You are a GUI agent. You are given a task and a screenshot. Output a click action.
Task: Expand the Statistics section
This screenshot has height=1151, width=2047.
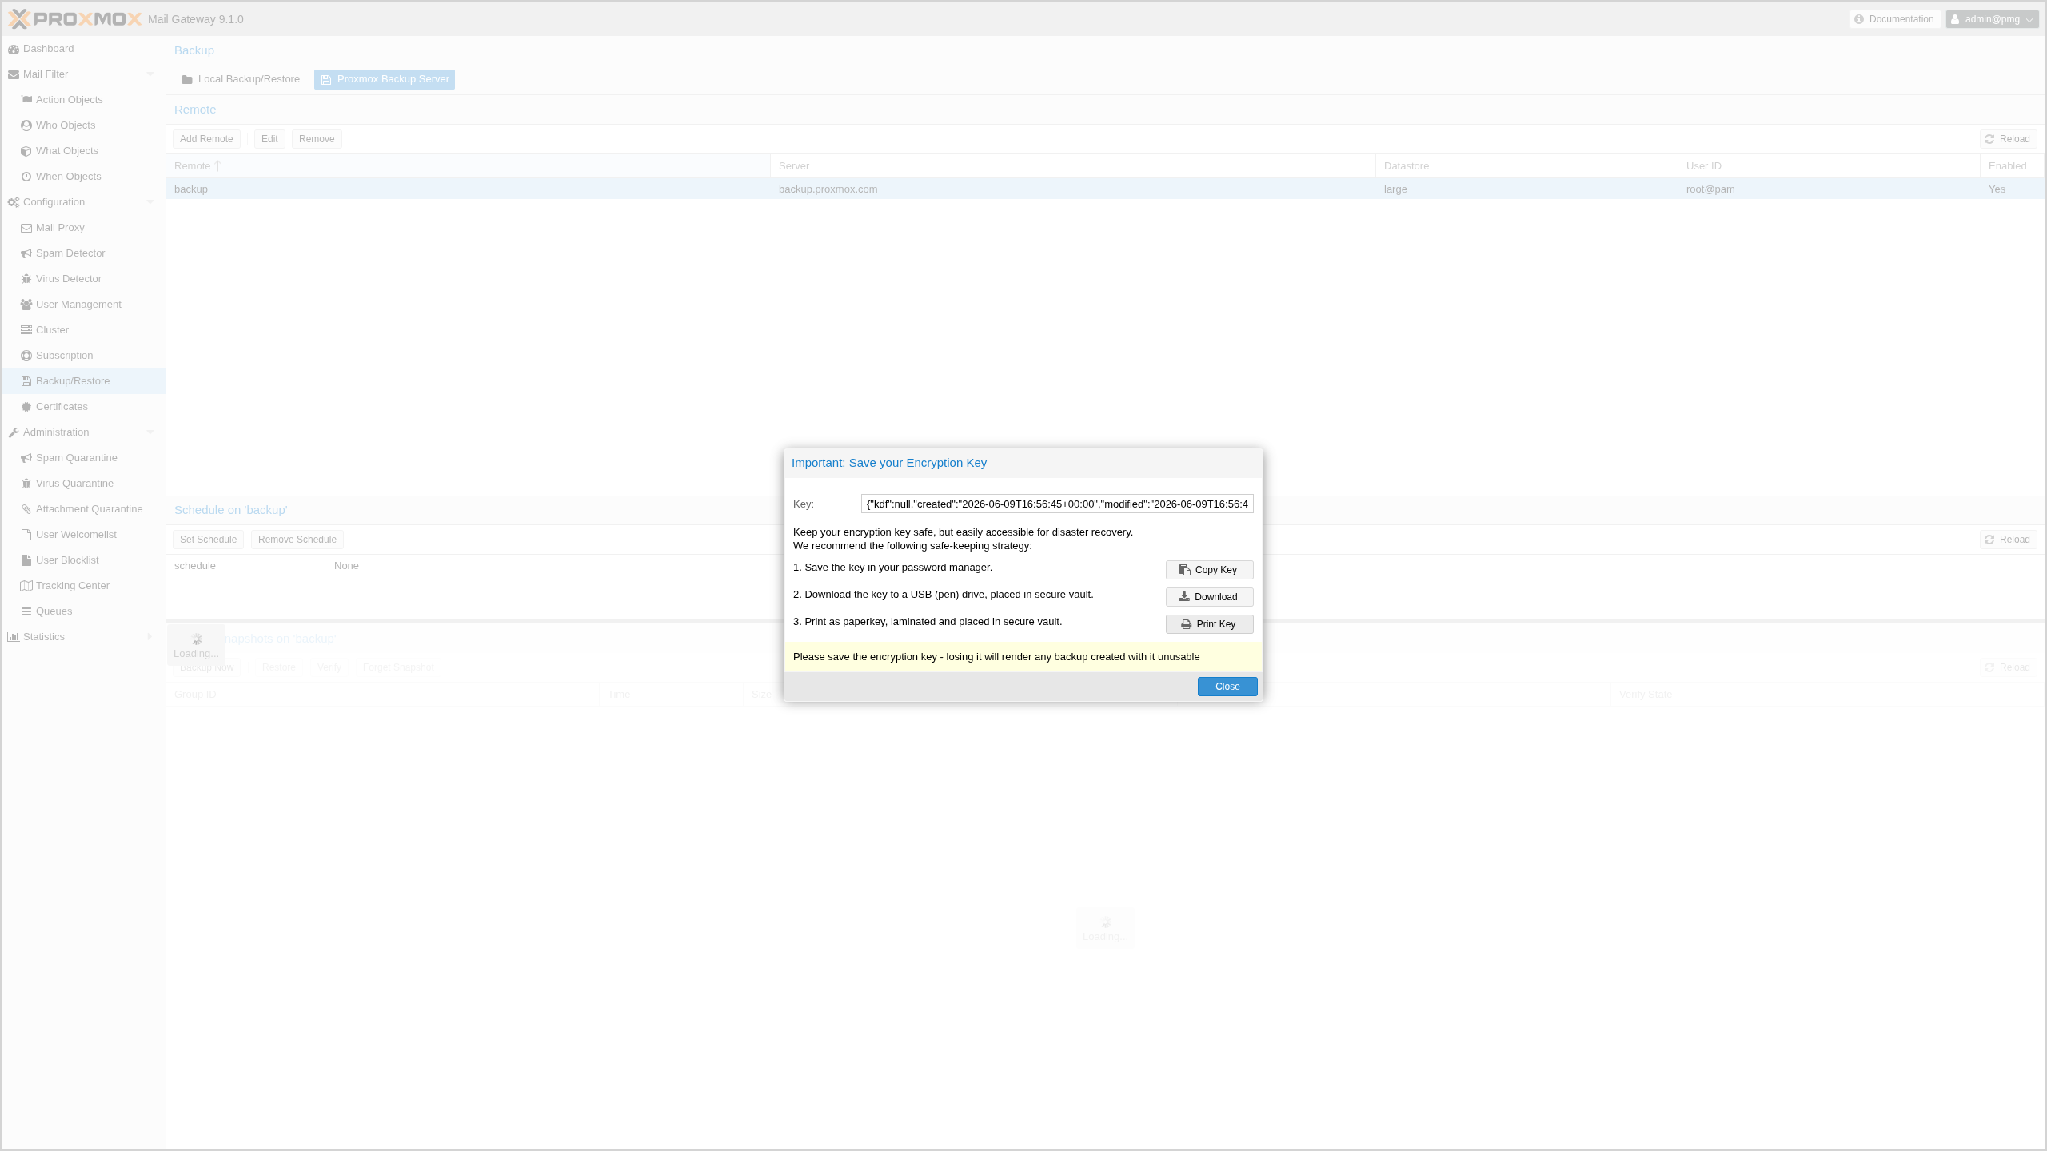150,637
